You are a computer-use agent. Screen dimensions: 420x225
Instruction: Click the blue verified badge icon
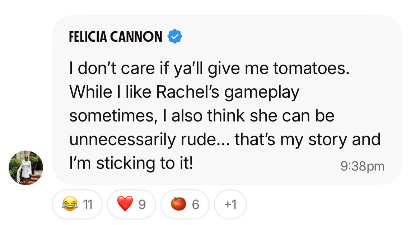(175, 36)
